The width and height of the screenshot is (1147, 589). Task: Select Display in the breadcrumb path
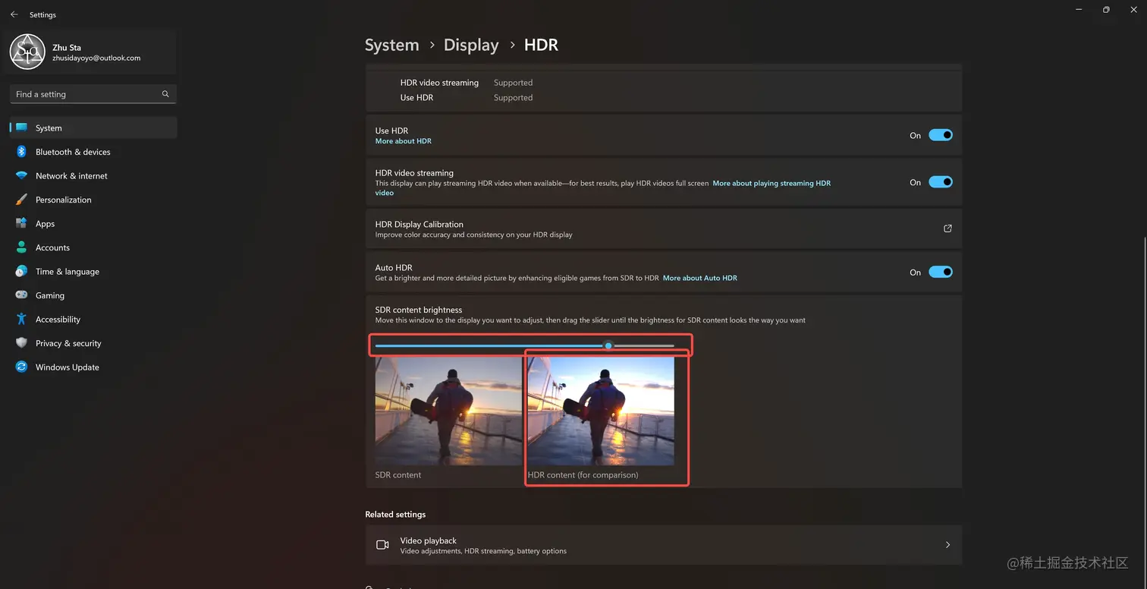[471, 45]
